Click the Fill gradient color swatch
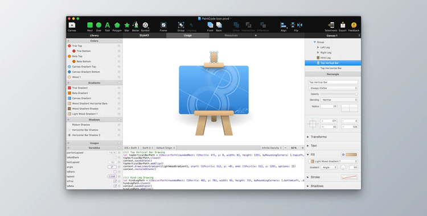Image resolution: width=427 pixels, height=216 pixels. pos(351,155)
